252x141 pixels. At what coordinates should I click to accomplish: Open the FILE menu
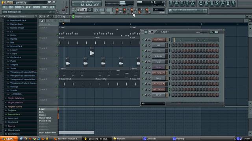click(5, 7)
